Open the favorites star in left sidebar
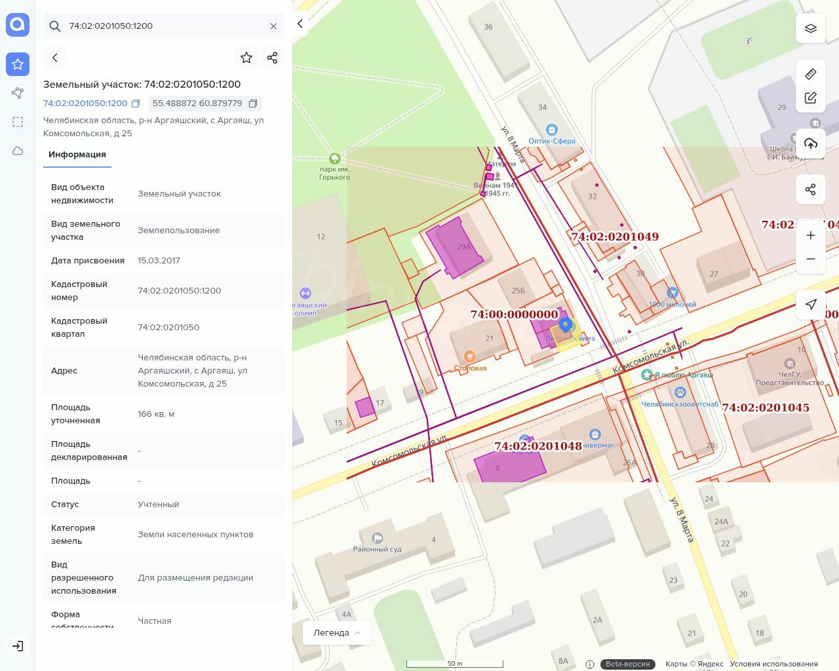The image size is (839, 671). coord(18,64)
